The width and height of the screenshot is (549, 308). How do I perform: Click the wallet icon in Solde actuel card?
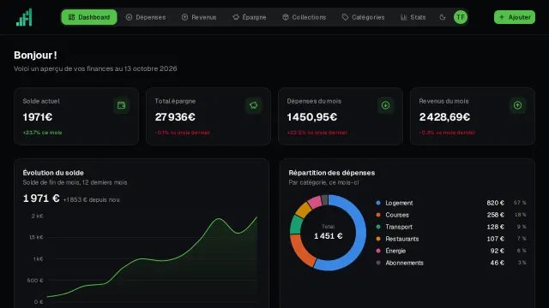point(122,105)
